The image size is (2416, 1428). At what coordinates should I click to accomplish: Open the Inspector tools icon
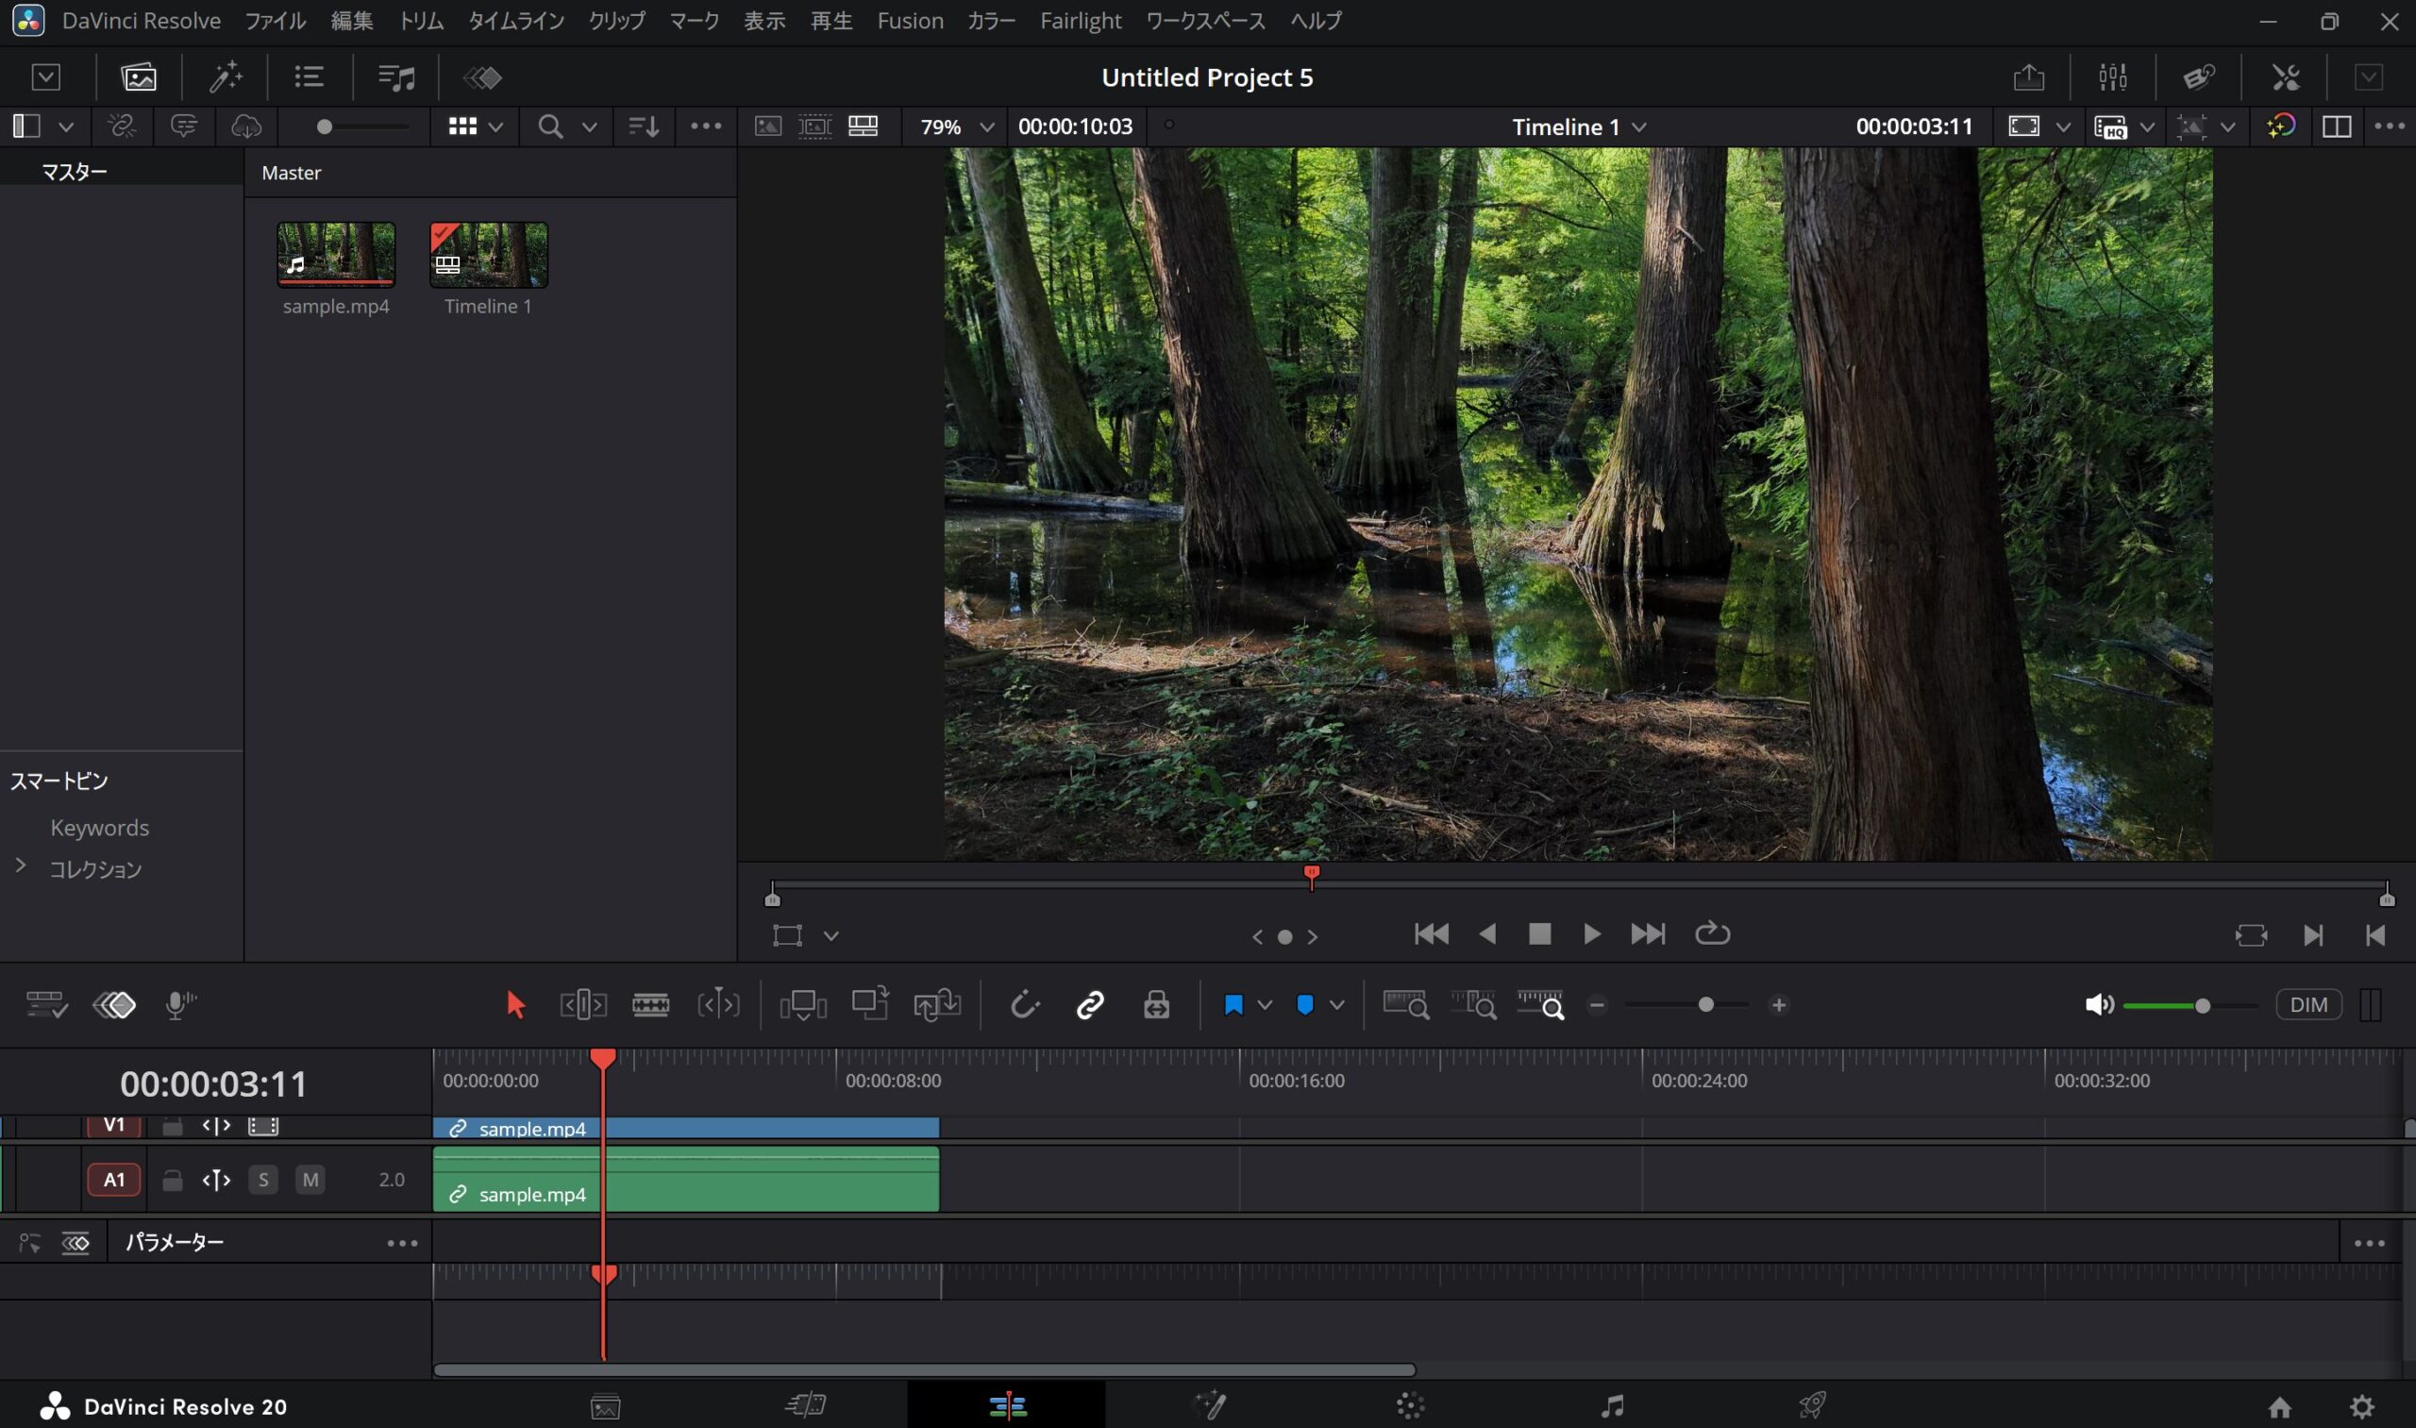coord(2285,77)
